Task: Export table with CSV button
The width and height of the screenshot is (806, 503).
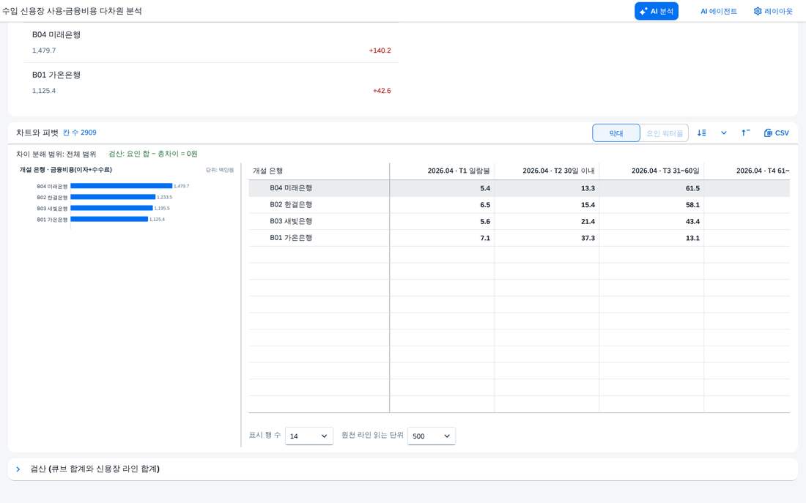Action: (x=776, y=133)
